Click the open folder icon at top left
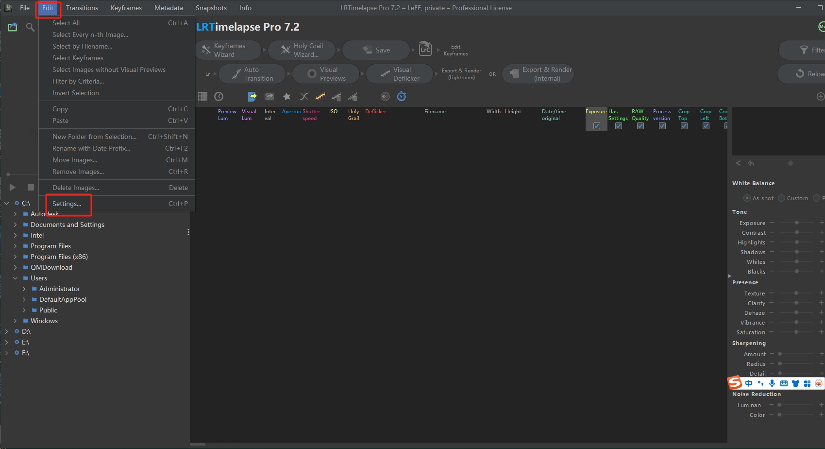Viewport: 825px width, 449px height. point(13,27)
